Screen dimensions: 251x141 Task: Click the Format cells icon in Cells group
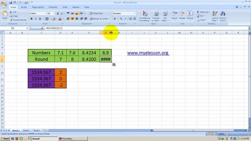point(190,13)
